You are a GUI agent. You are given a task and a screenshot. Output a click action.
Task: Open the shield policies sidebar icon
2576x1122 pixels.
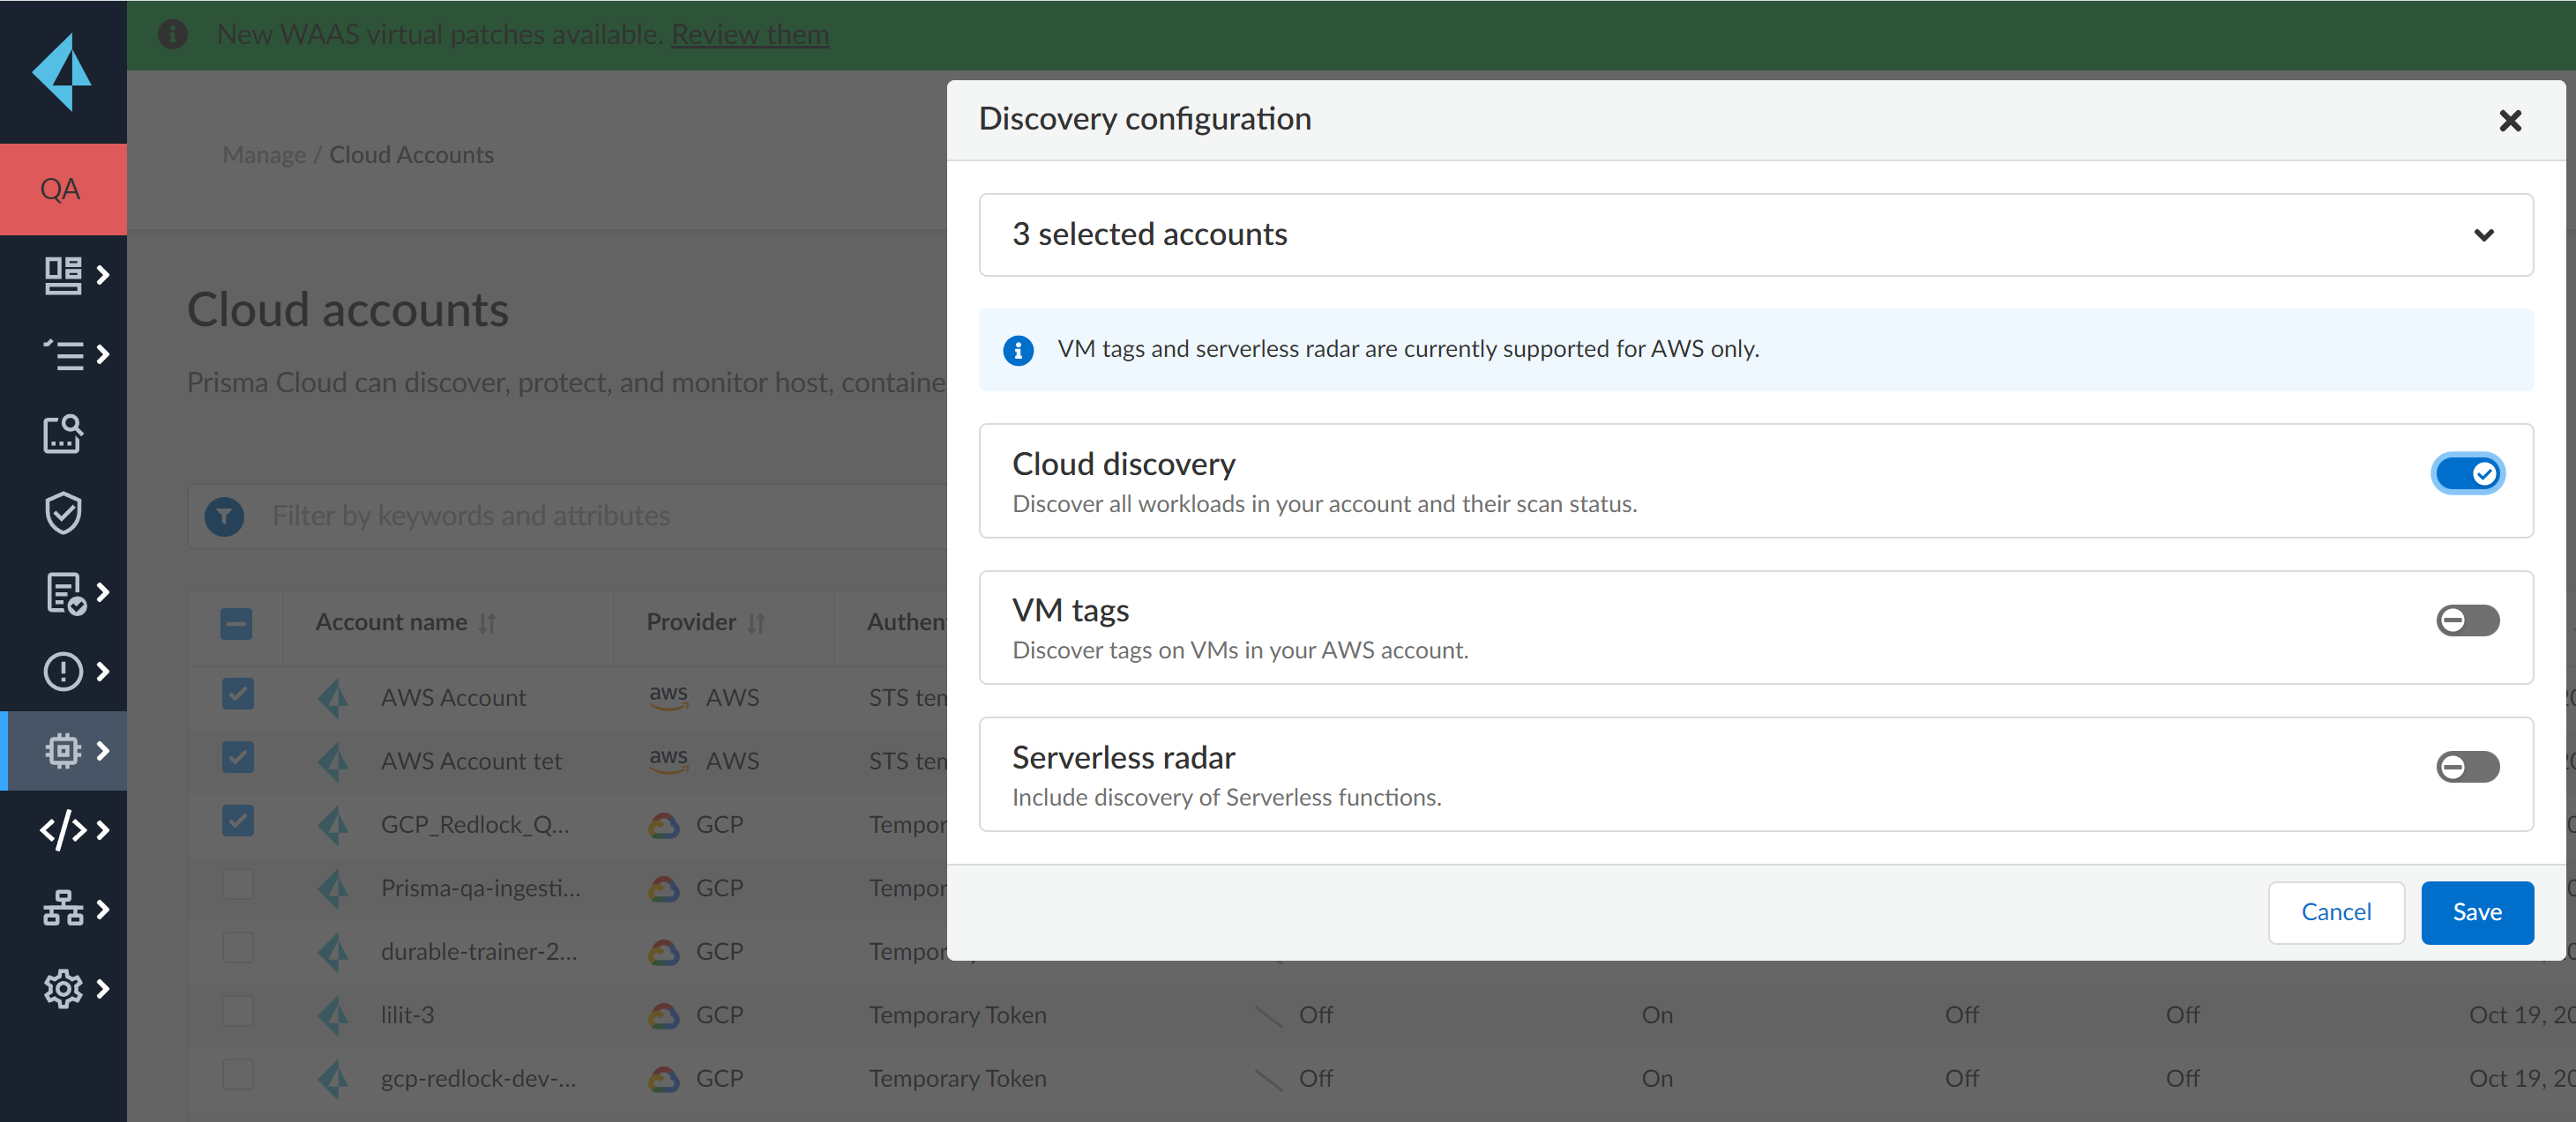pos(63,513)
